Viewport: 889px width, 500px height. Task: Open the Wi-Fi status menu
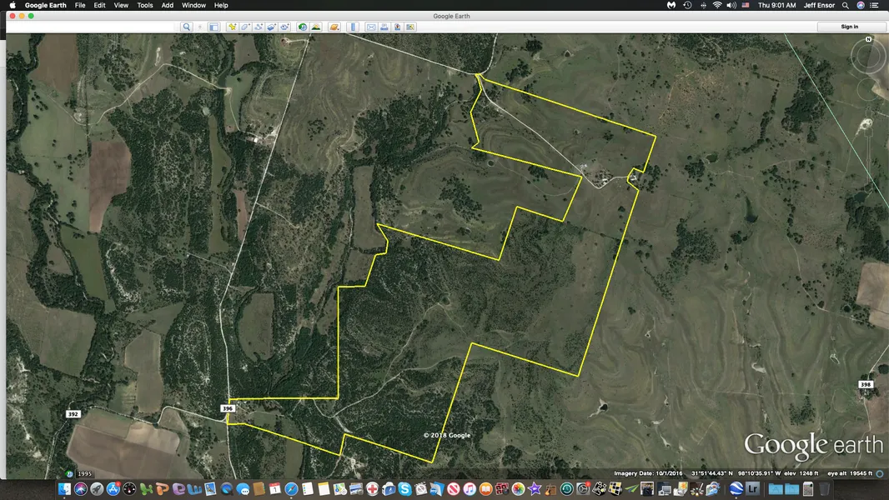(x=716, y=5)
